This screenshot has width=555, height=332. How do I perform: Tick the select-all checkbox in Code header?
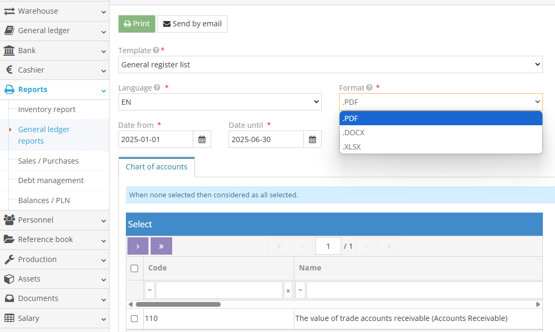(x=134, y=268)
